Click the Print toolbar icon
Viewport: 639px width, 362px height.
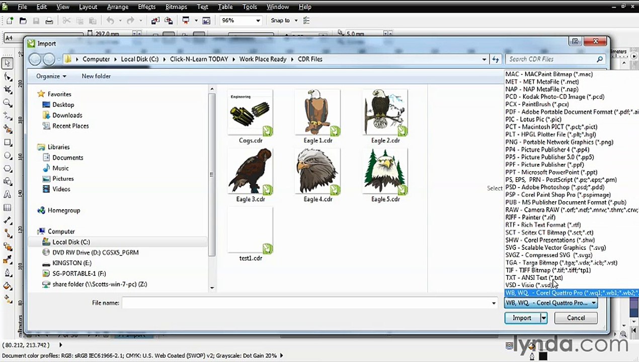pyautogui.click(x=49, y=21)
